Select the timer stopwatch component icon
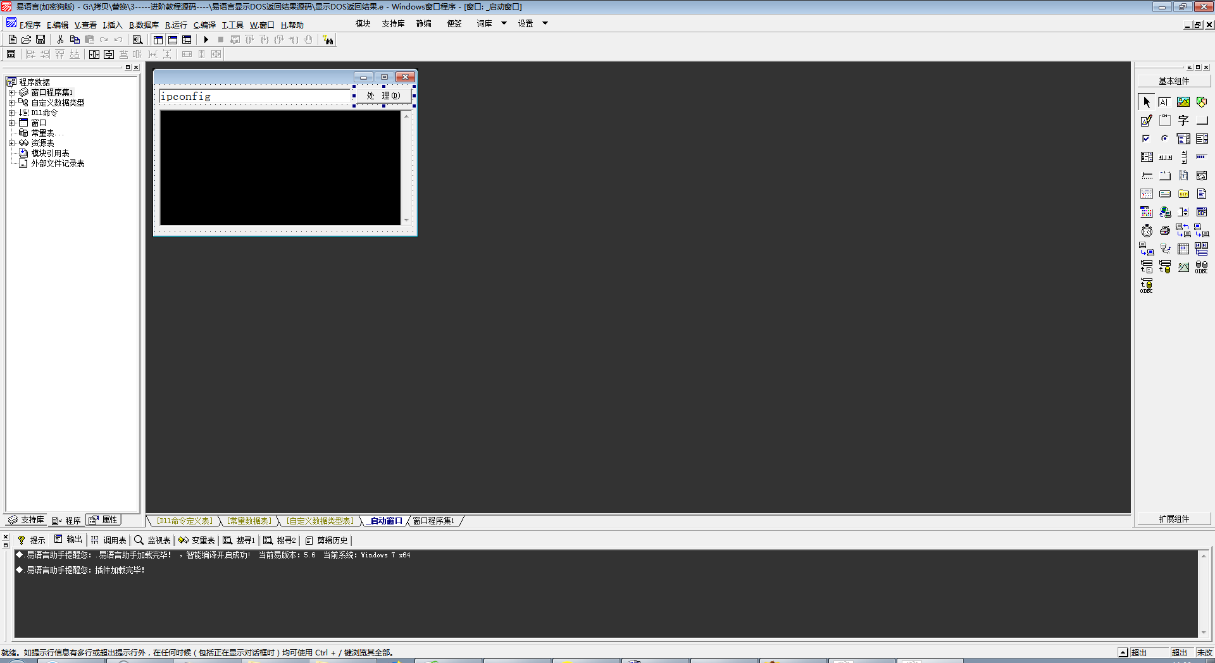 point(1147,230)
